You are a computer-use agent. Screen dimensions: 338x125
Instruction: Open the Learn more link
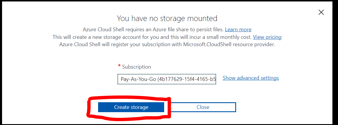pyautogui.click(x=238, y=29)
